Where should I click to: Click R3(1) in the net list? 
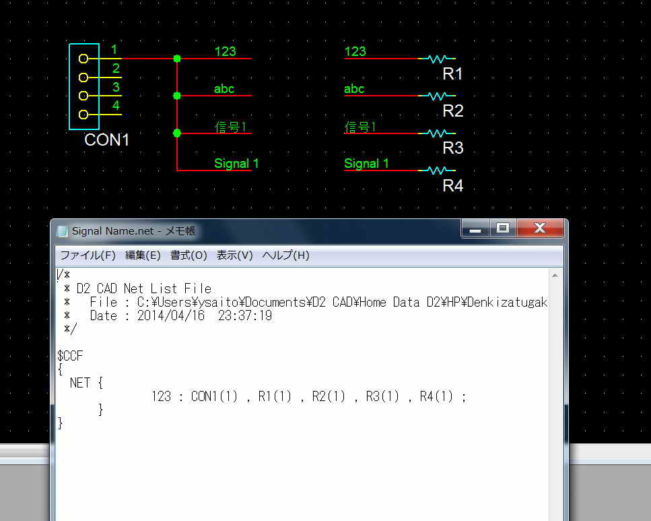pyautogui.click(x=382, y=396)
